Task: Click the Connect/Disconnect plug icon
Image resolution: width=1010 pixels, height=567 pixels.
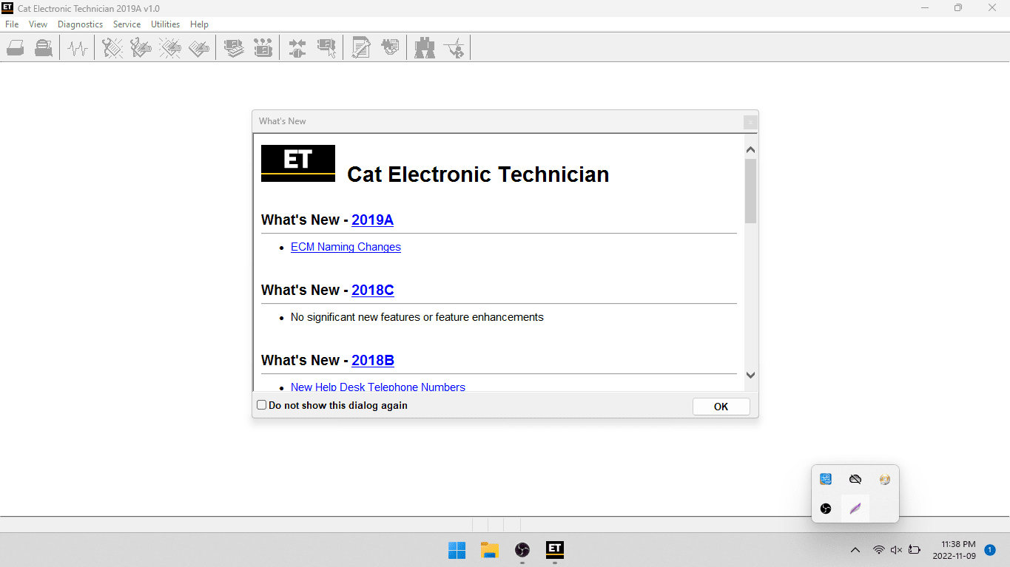Action: coord(297,49)
